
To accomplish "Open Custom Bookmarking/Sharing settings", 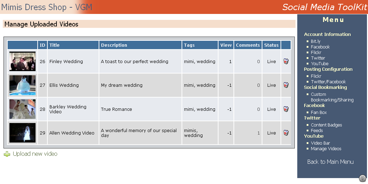I will pyautogui.click(x=332, y=97).
